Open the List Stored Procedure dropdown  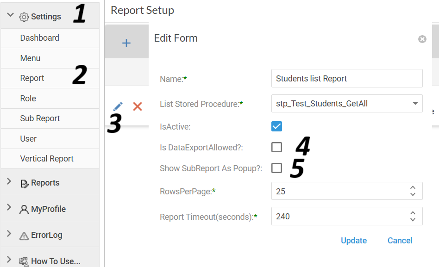pos(347,104)
